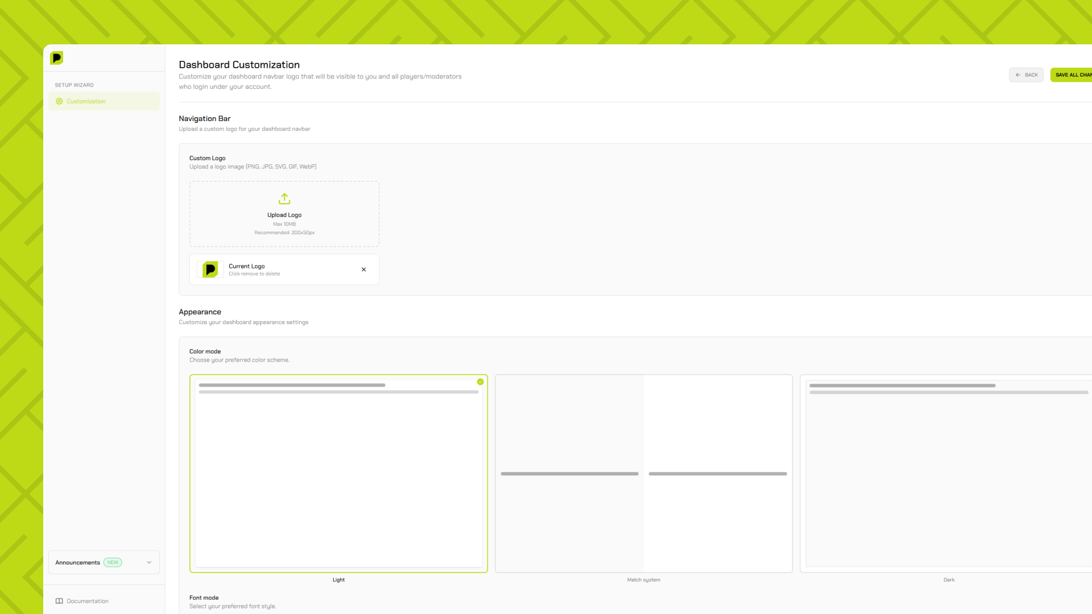The width and height of the screenshot is (1092, 614).
Task: Select the Match system color mode
Action: 643,473
